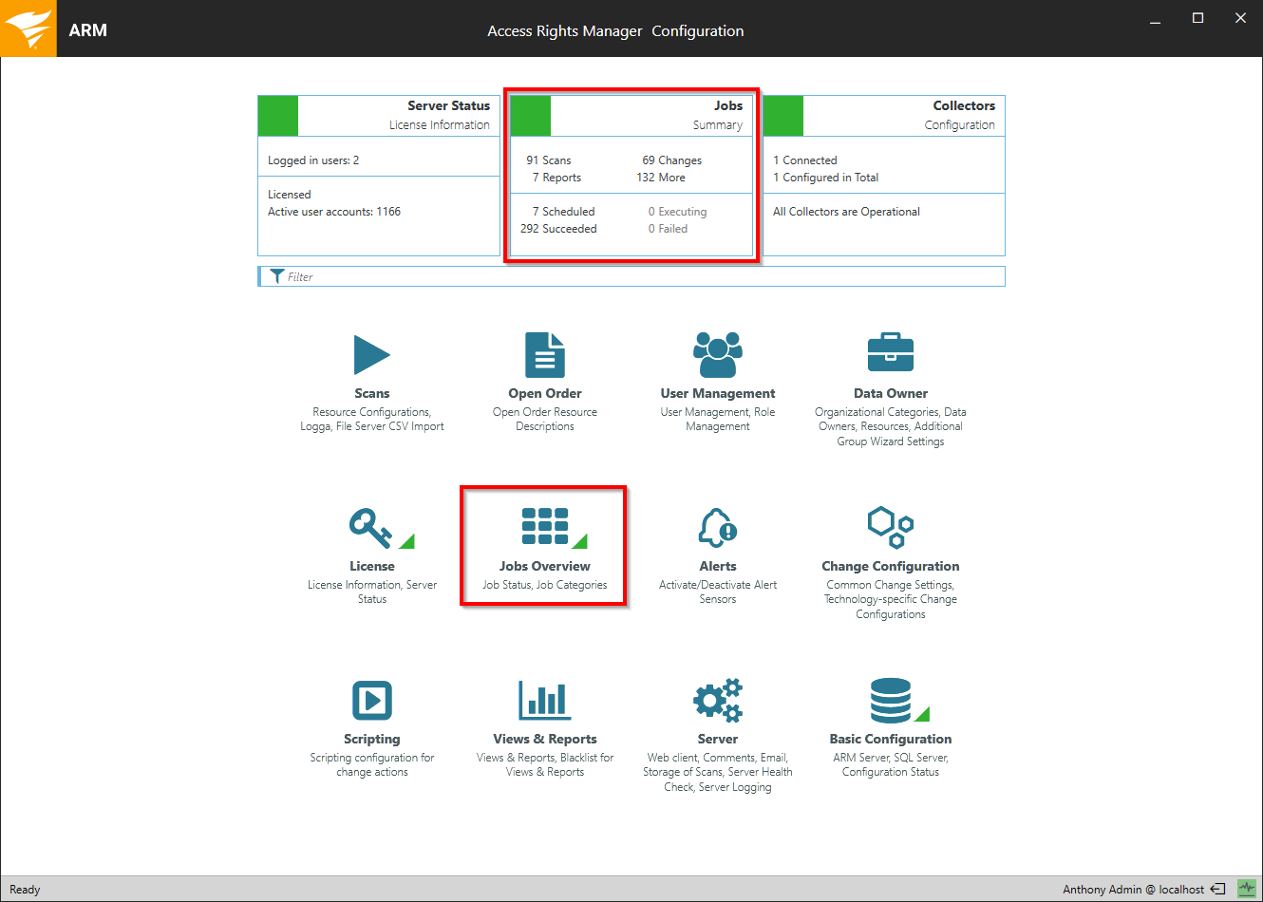The width and height of the screenshot is (1263, 902).
Task: Open the Open Order document icon
Action: click(x=544, y=356)
